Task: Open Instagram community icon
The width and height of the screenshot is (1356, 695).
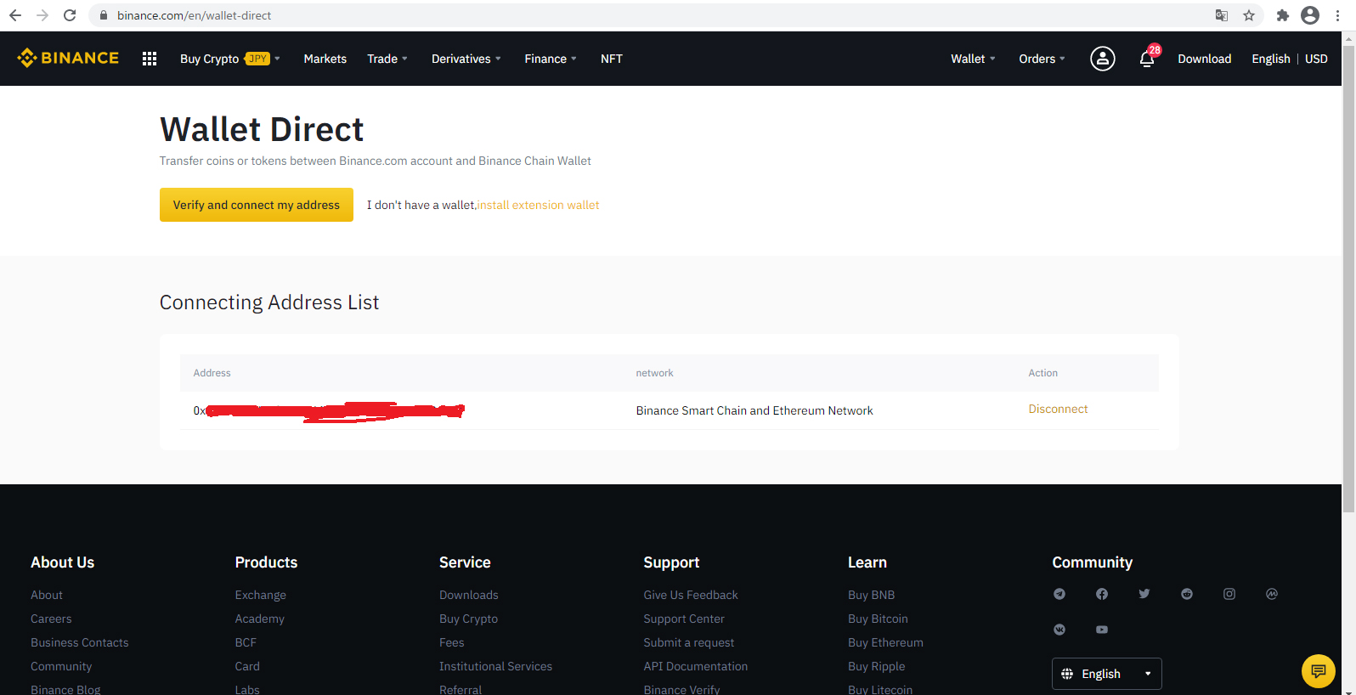Action: point(1229,594)
